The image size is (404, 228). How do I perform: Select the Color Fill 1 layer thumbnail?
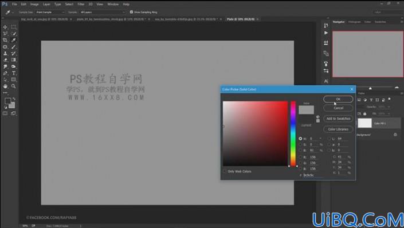pyautogui.click(x=364, y=123)
